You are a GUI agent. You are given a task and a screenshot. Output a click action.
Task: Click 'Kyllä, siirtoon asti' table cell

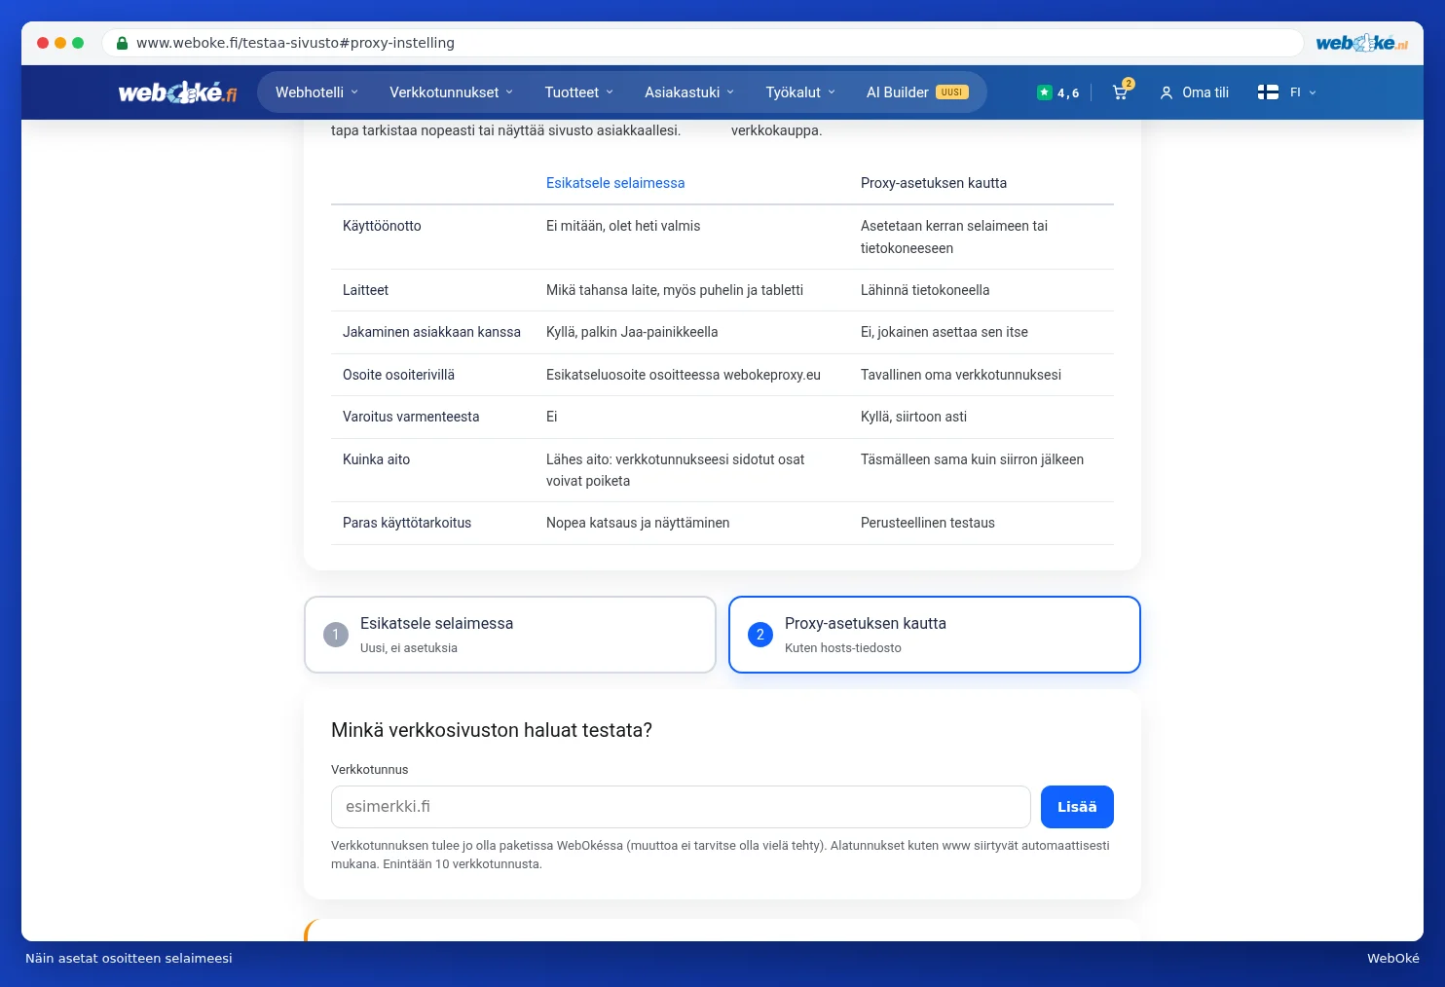pos(913,417)
